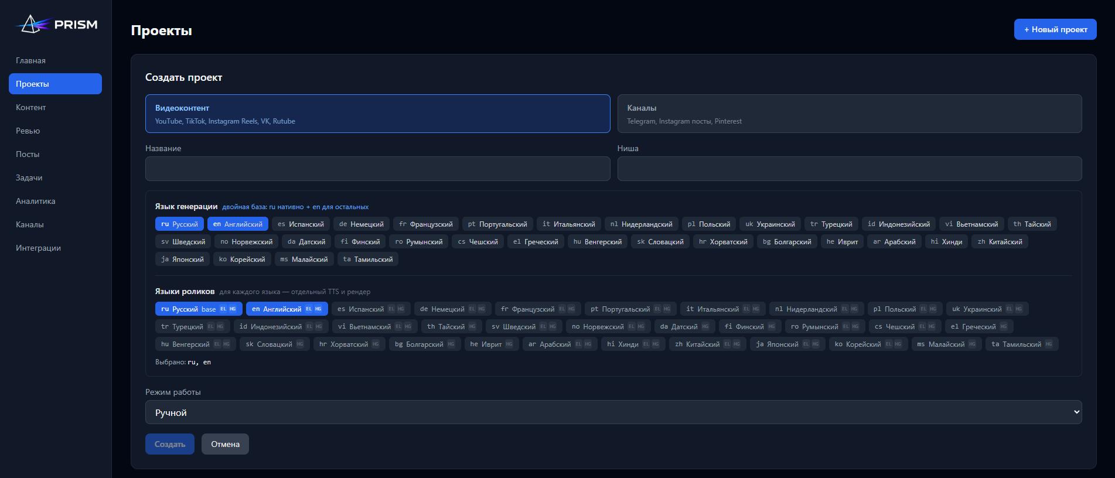Screen dimensions: 1115x478
Task: Select Вьетнамский under Язык генерации
Action: click(x=971, y=224)
